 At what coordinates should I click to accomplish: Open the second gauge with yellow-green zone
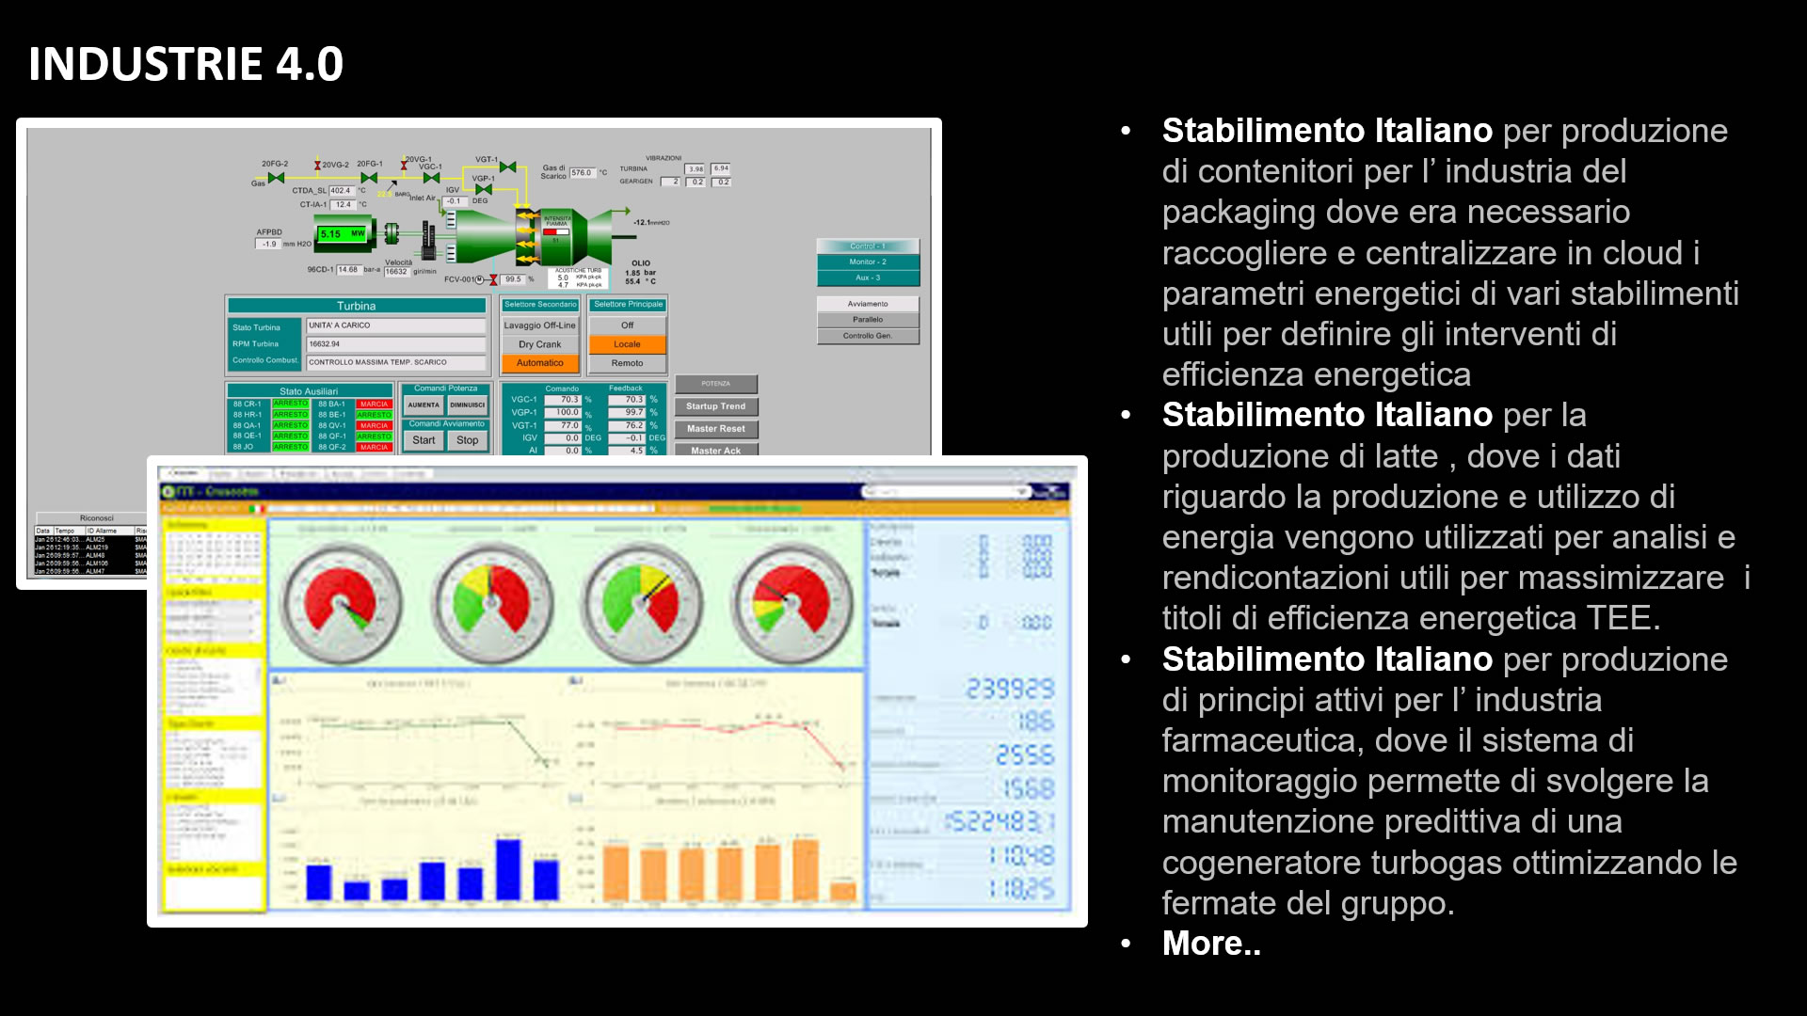tap(492, 602)
